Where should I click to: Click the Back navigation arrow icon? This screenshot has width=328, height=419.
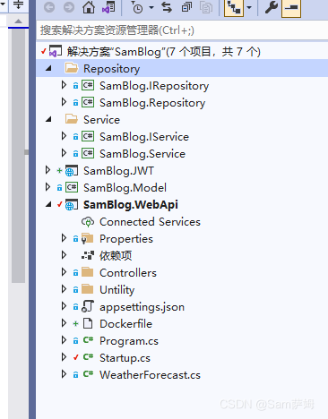49,7
